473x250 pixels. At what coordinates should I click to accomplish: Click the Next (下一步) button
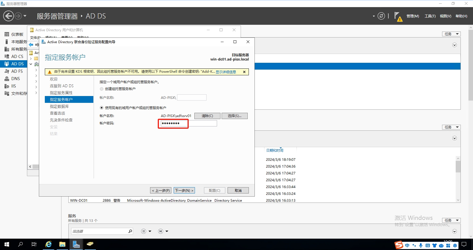pos(184,190)
